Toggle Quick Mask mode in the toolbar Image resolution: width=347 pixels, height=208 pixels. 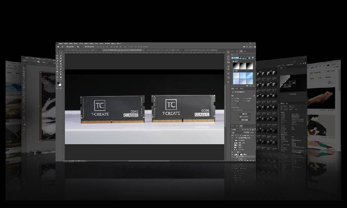coord(57,88)
